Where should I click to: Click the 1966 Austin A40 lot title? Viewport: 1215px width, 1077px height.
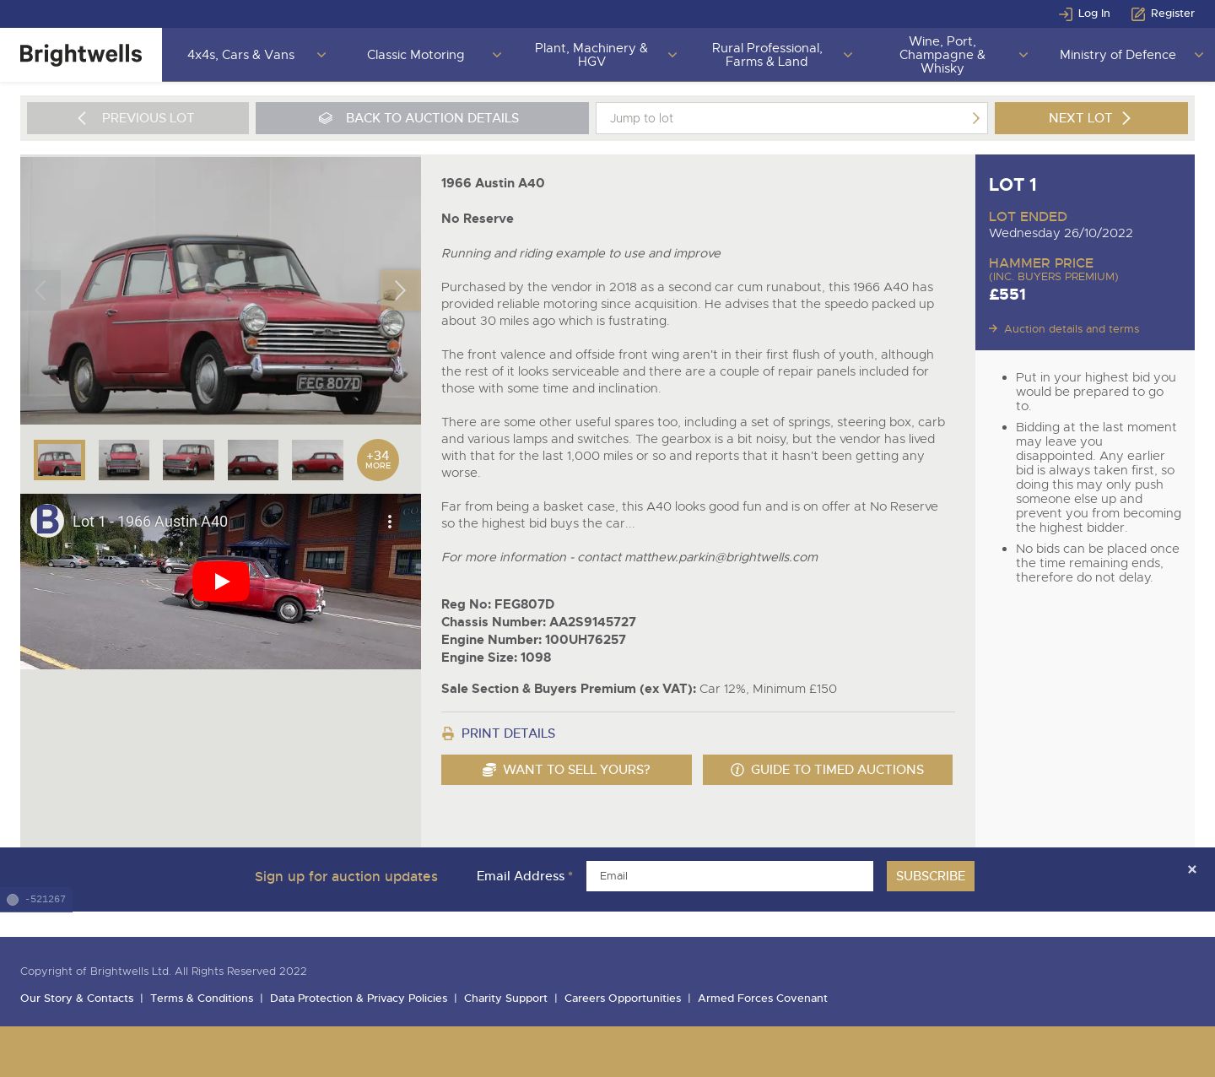click(x=493, y=183)
